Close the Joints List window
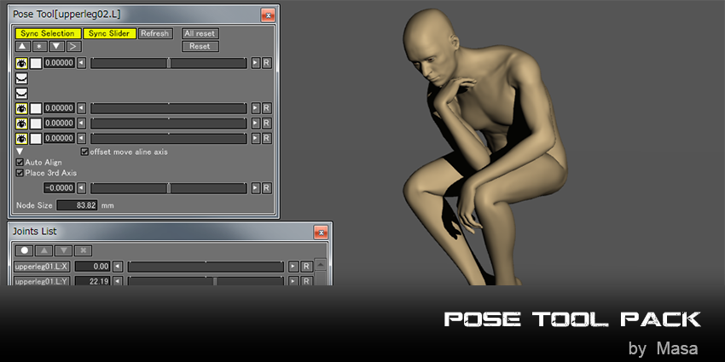This screenshot has width=725, height=362. click(x=321, y=233)
